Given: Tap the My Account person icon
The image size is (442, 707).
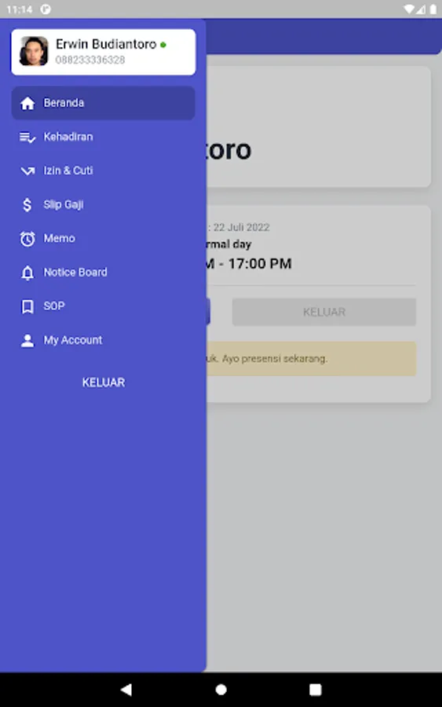Looking at the screenshot, I should pyautogui.click(x=27, y=340).
